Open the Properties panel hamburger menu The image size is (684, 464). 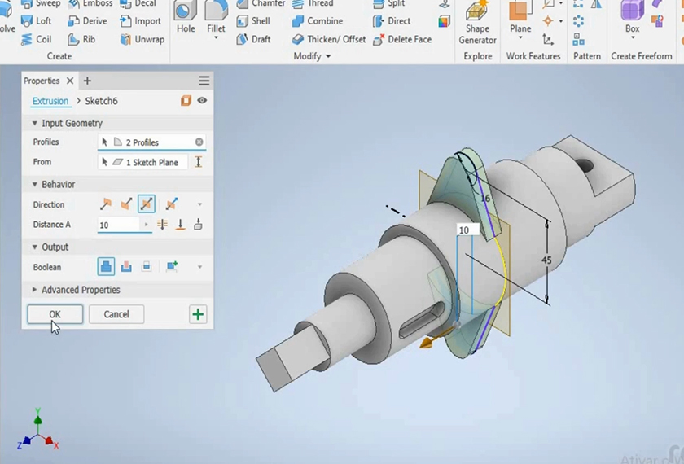pyautogui.click(x=204, y=81)
